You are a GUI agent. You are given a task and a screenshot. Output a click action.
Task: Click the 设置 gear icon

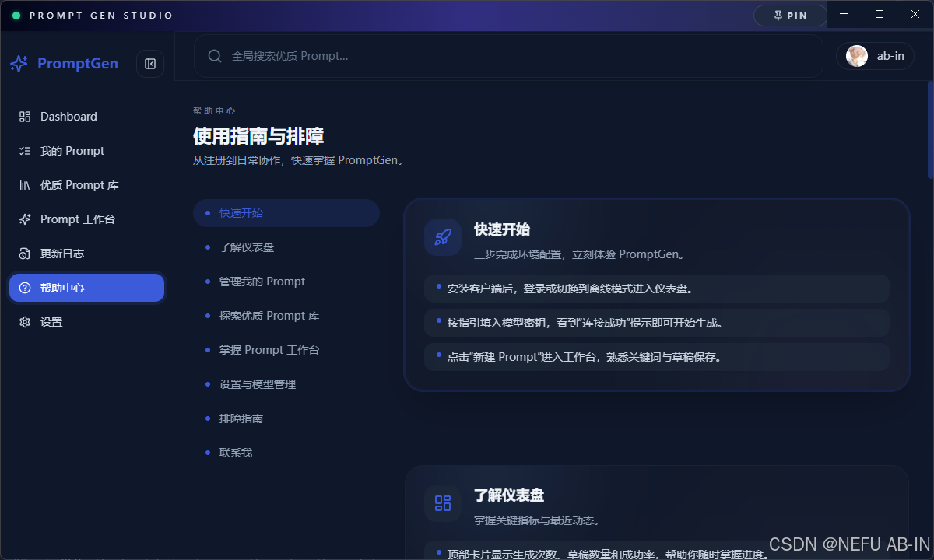coord(25,322)
